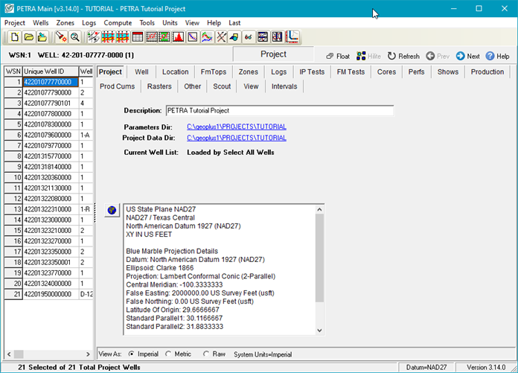
Task: Click well list scroll left arrow
Action: pyautogui.click(x=9, y=354)
